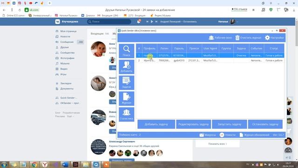This screenshot has height=168, width=298.
Task: Switch to the Входящие requests tab
Action: [100, 34]
